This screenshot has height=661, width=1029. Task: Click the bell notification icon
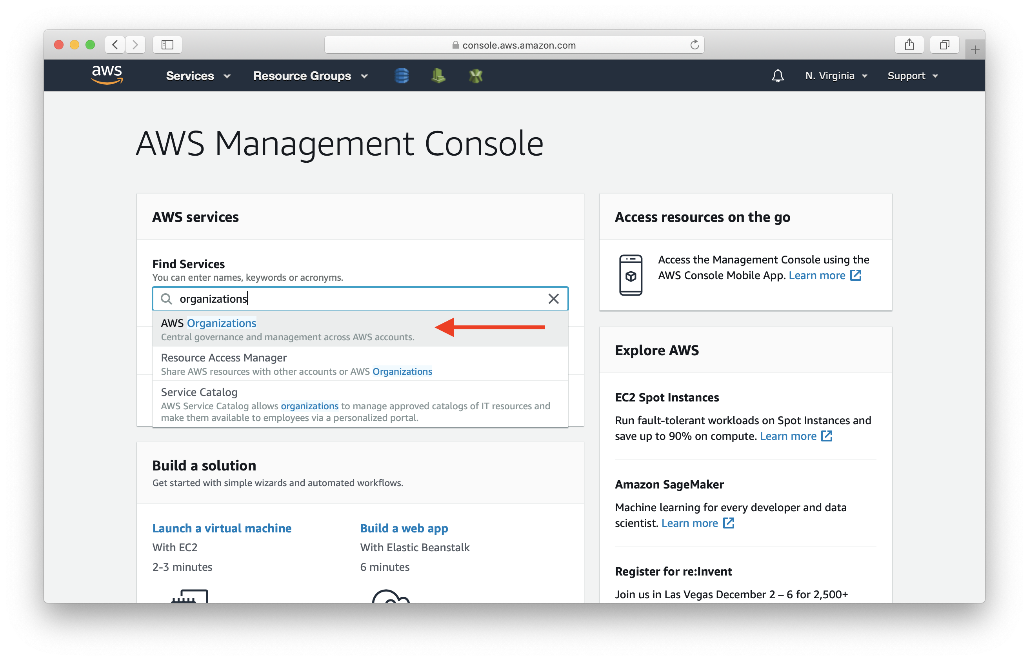click(778, 76)
